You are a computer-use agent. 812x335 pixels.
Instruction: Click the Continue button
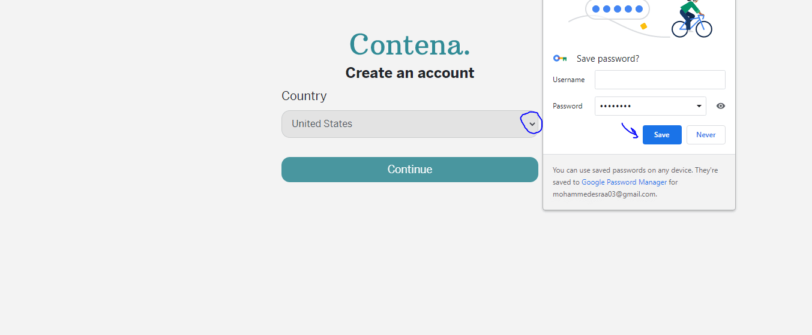410,170
